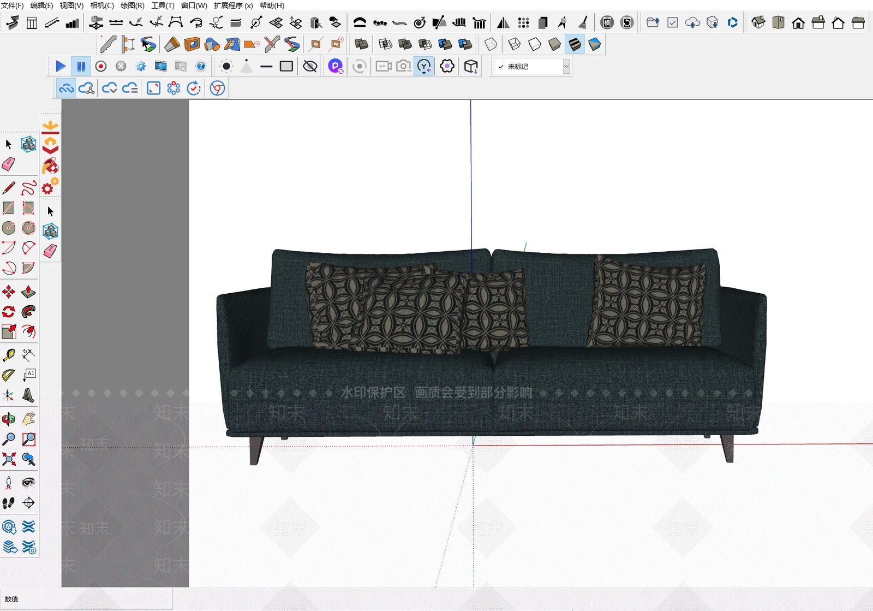This screenshot has height=611, width=873.
Task: Open the blue gear settings icon
Action: [141, 67]
